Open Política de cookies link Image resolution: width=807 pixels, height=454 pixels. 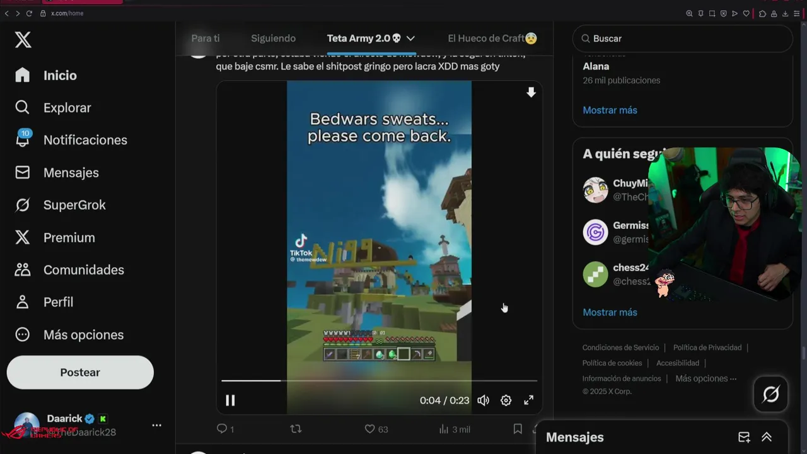coord(612,363)
